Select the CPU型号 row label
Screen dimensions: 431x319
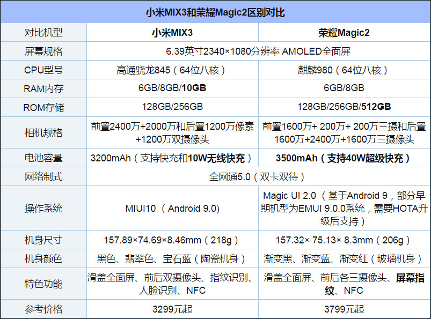[43, 70]
